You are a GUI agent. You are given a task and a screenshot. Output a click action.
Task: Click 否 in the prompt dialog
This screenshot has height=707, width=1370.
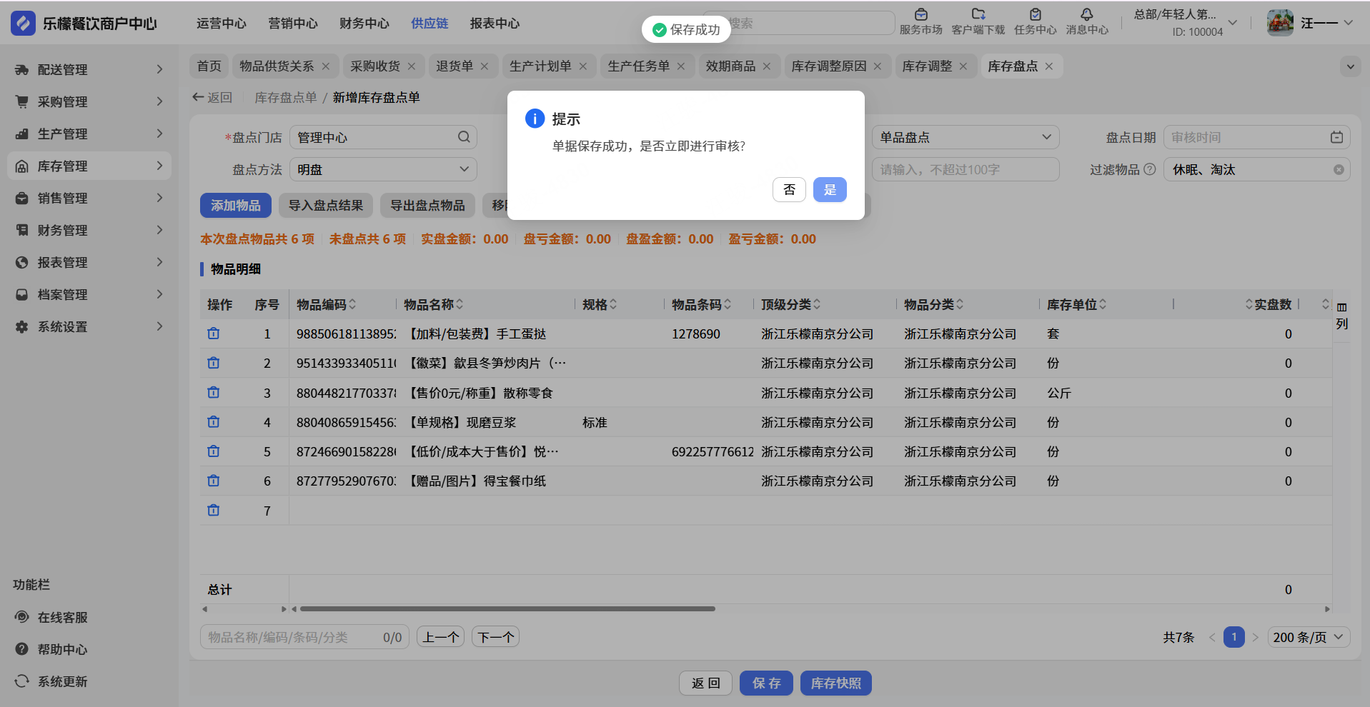(x=789, y=190)
